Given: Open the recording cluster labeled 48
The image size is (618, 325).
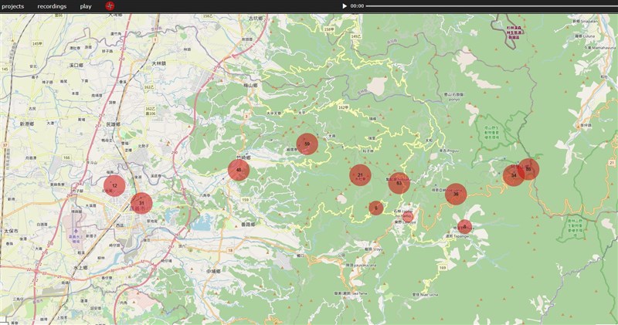Looking at the screenshot, I should click(x=239, y=170).
